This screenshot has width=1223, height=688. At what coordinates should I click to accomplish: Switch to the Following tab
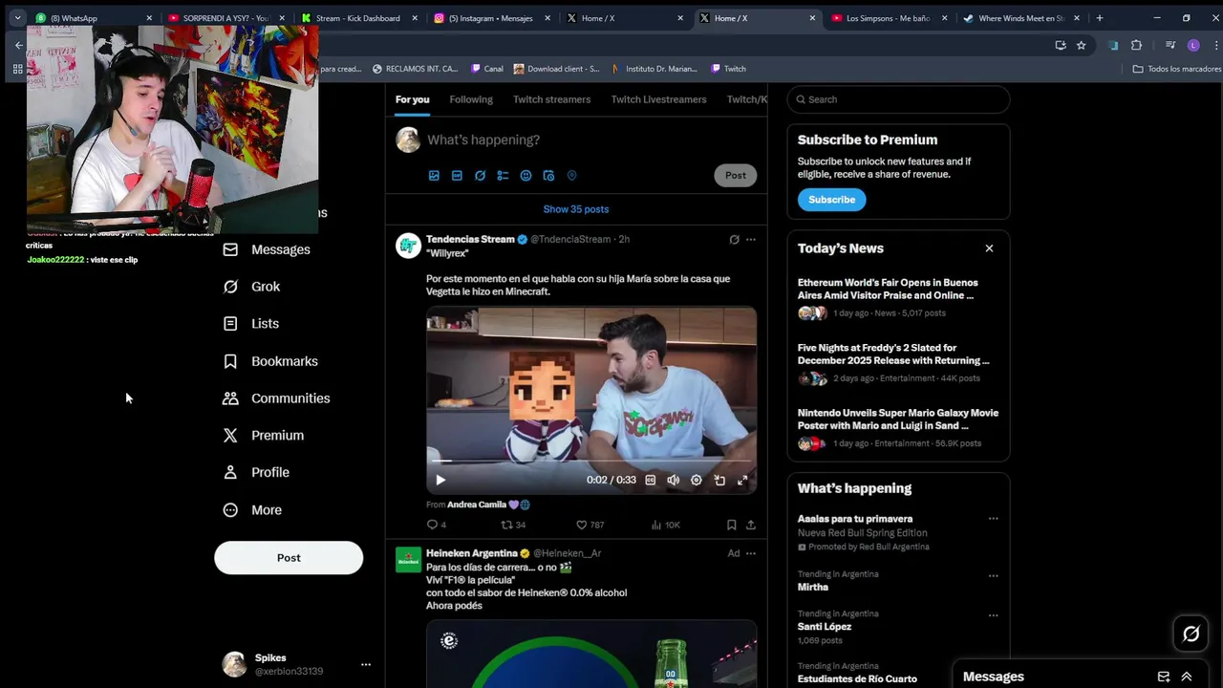(x=471, y=99)
